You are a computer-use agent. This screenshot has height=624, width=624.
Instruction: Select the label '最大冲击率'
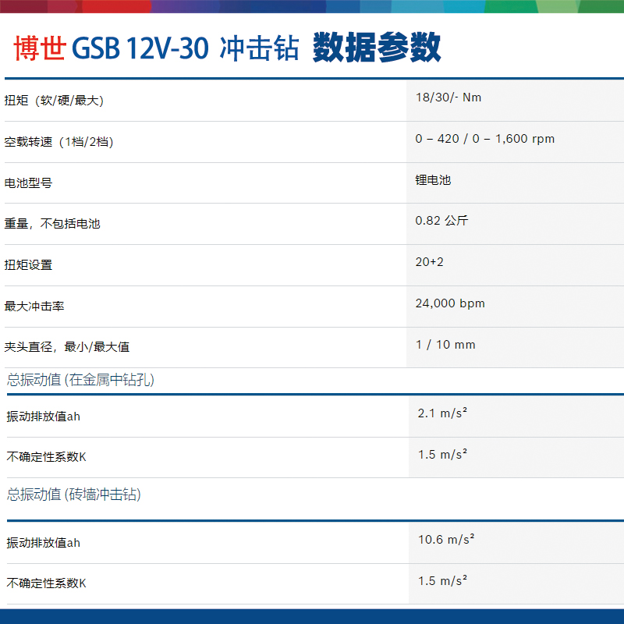tap(34, 307)
